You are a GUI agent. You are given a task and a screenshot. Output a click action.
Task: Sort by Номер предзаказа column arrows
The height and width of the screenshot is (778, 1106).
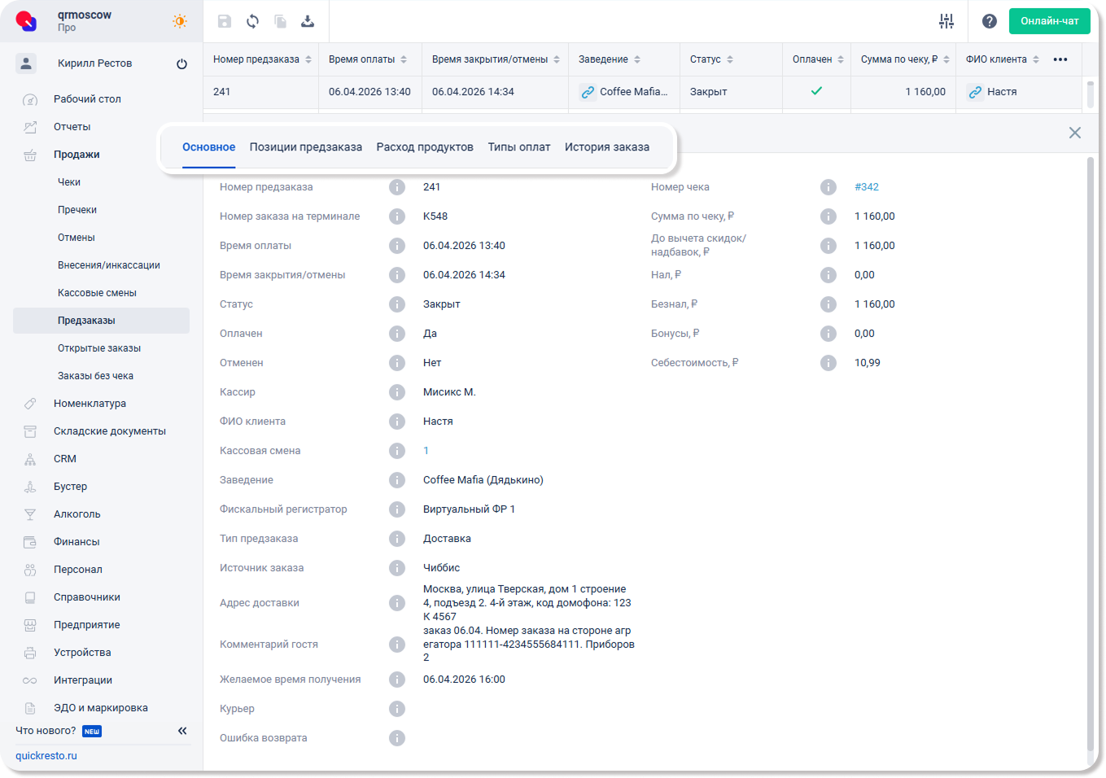308,59
